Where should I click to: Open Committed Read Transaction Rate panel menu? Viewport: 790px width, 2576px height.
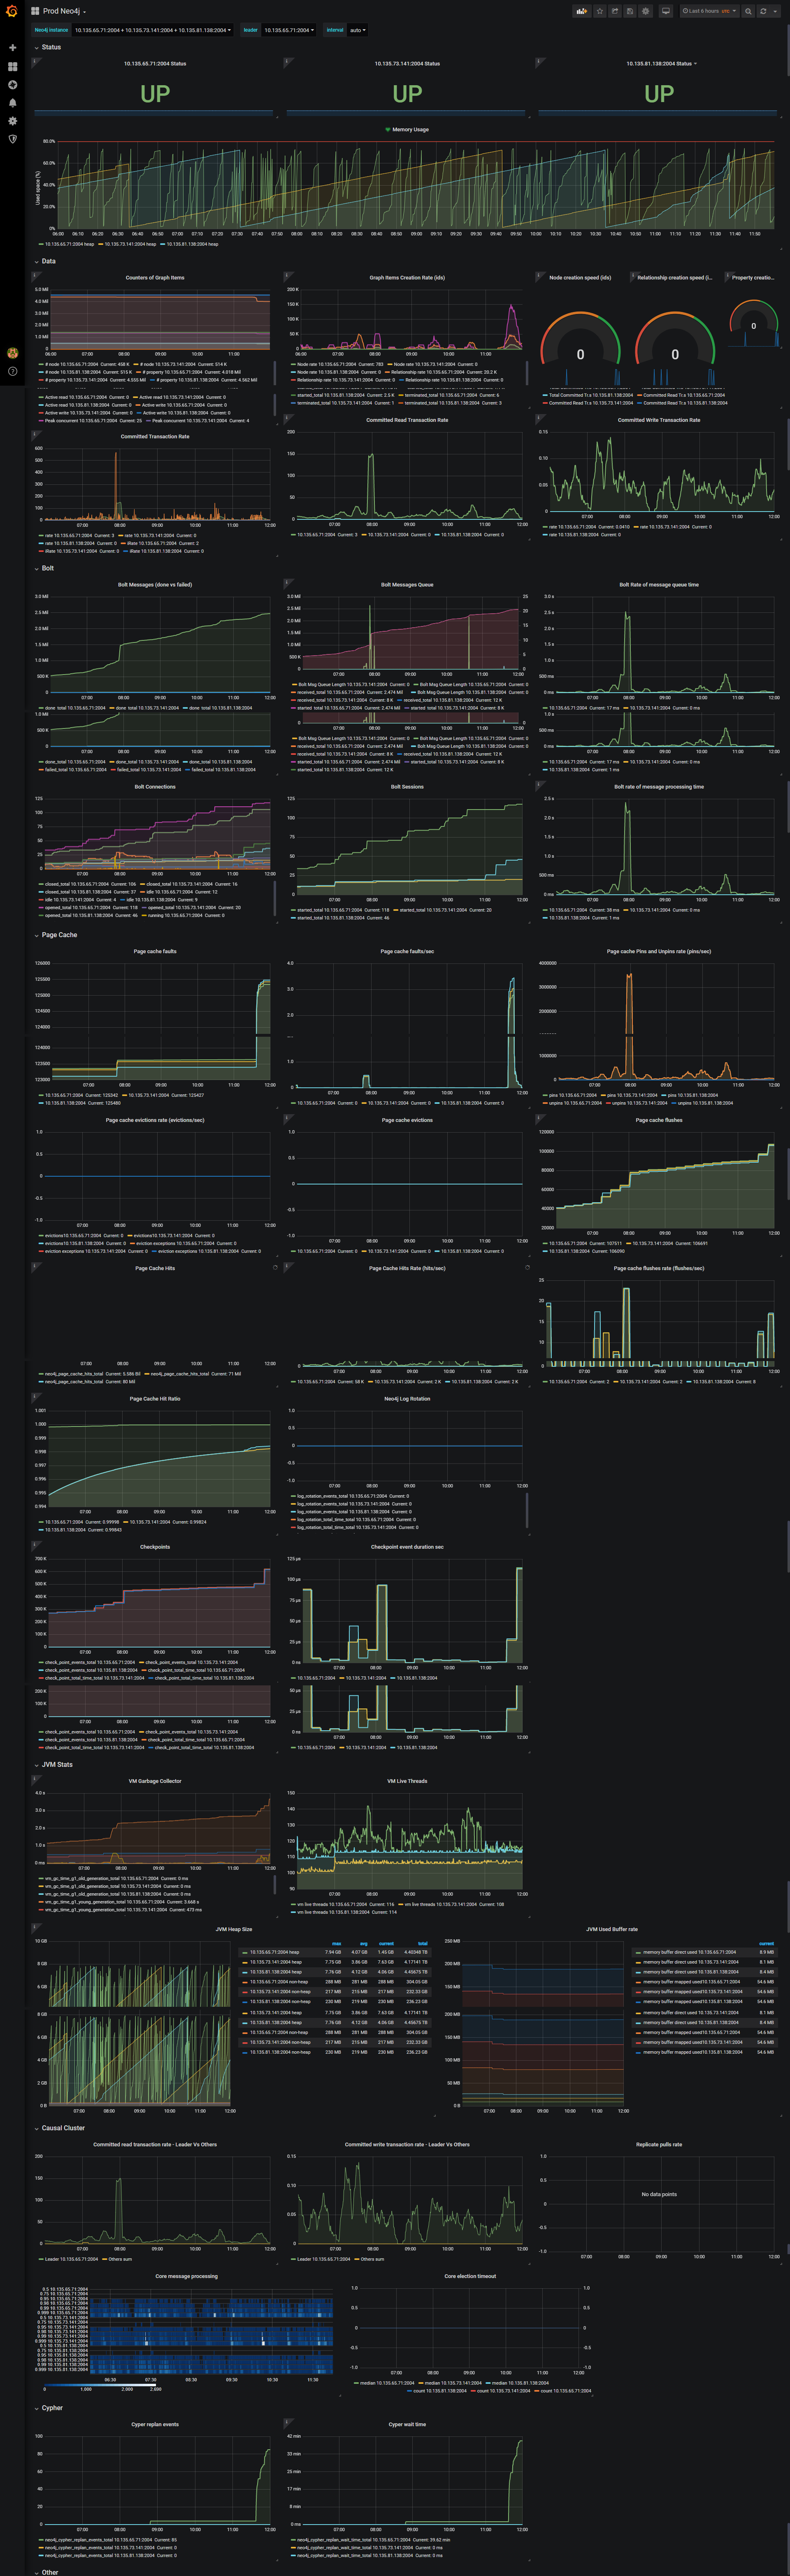(407, 420)
